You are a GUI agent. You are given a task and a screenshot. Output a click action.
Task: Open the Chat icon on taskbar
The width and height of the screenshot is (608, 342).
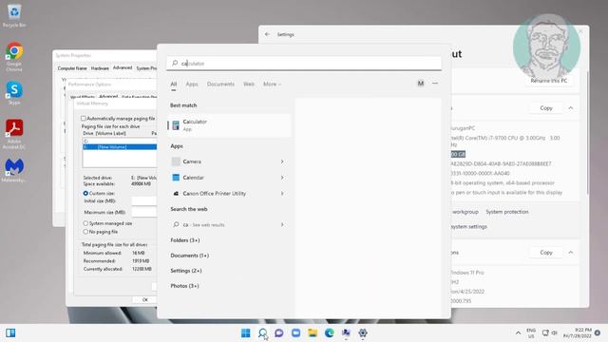pos(278,332)
